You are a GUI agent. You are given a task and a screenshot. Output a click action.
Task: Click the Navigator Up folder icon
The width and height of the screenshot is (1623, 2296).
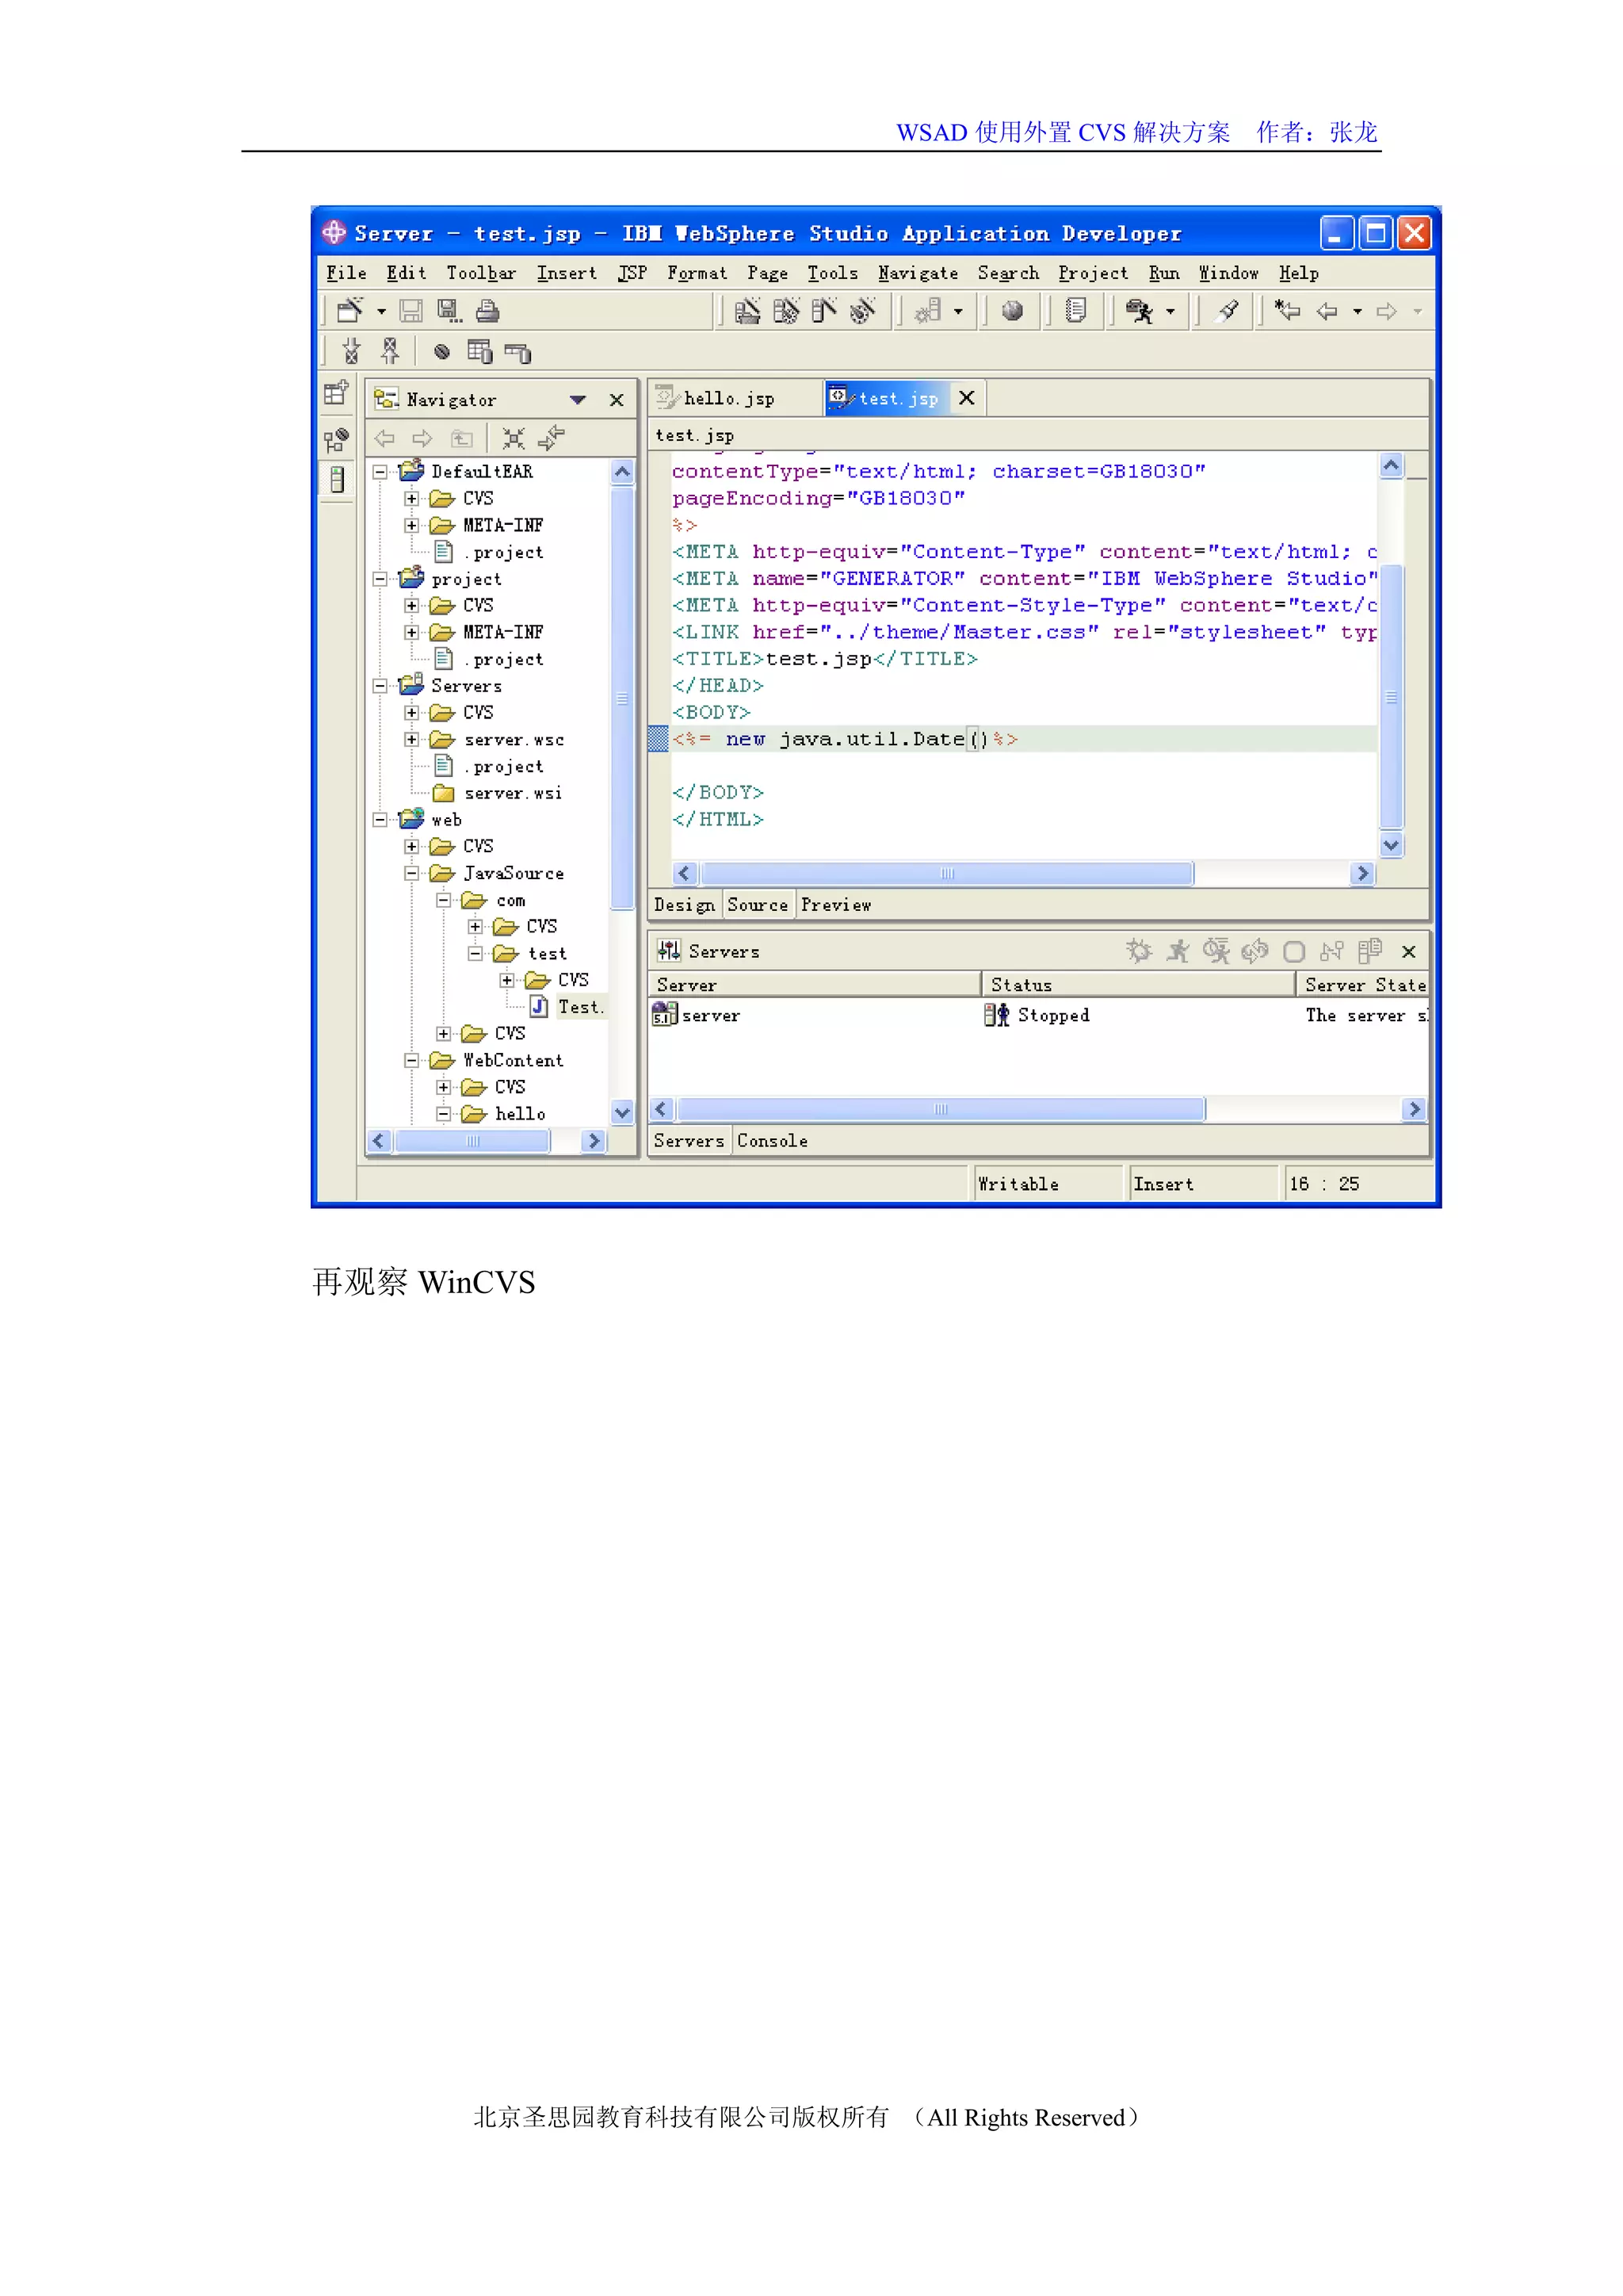click(x=460, y=438)
